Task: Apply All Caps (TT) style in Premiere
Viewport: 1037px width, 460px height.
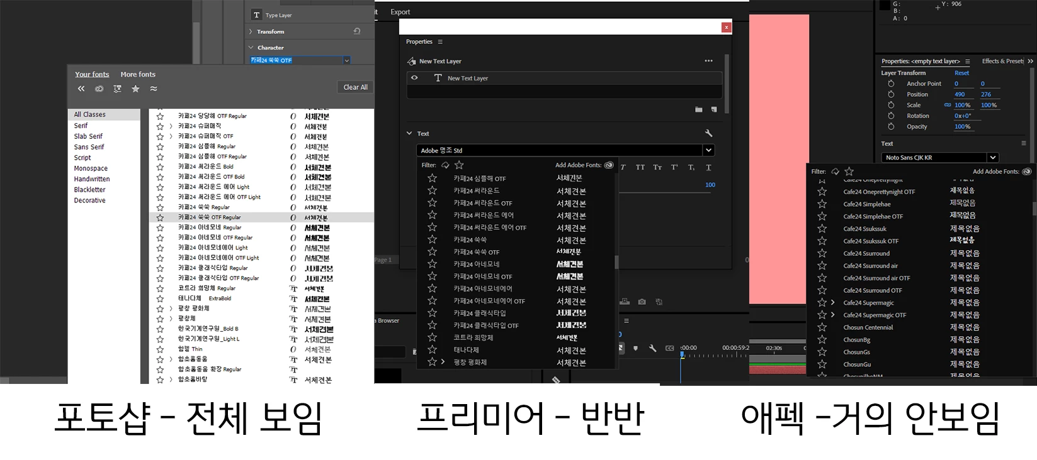Action: coord(640,167)
